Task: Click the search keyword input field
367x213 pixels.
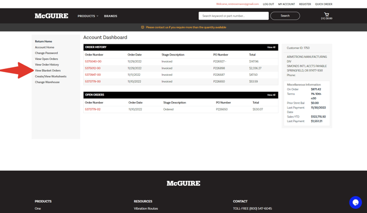Action: click(x=234, y=16)
